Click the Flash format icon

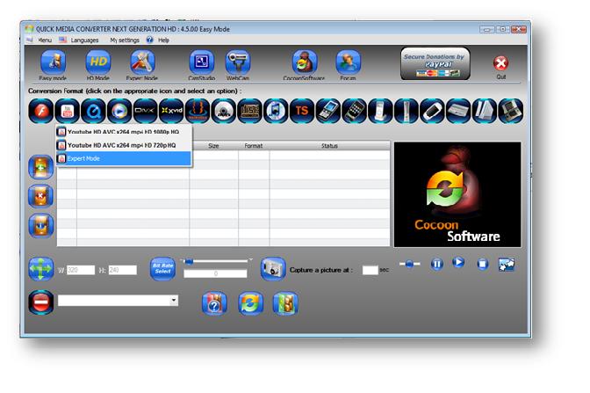click(40, 111)
